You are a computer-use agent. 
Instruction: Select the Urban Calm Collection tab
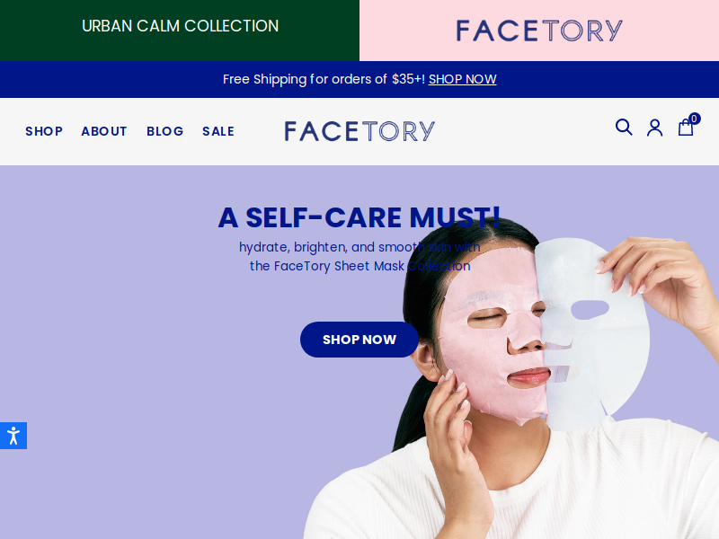click(180, 31)
